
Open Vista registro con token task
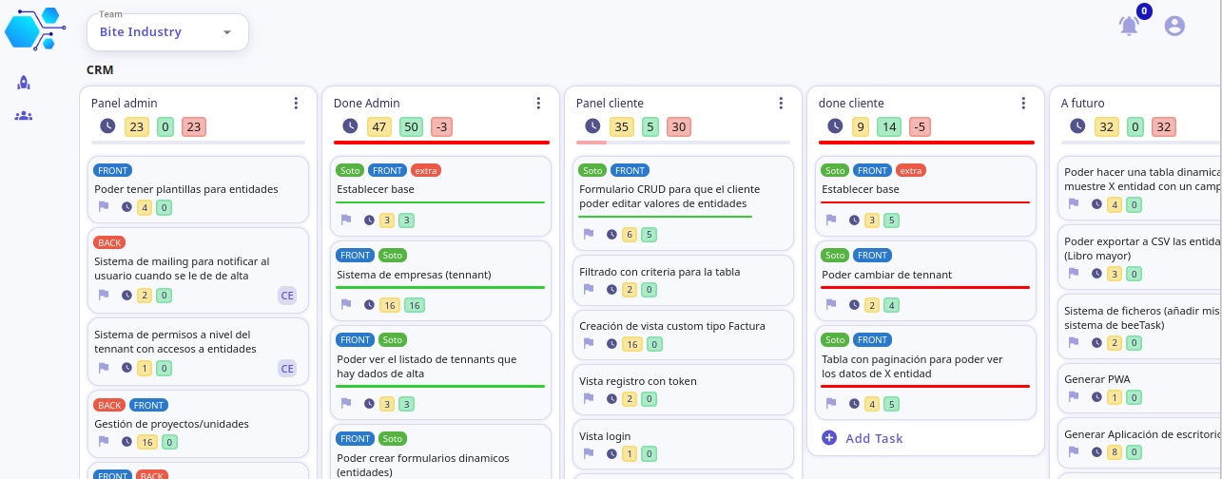coord(683,390)
